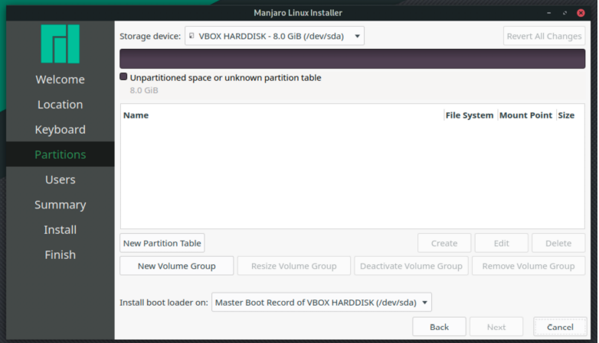Viewport: 599px width, 343px height.
Task: Open the VBOX HARDDISK storage device combo box
Action: click(274, 36)
